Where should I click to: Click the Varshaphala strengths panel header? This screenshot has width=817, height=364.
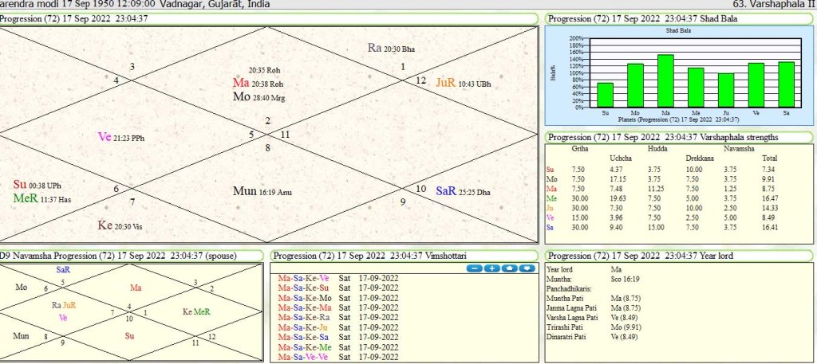pyautogui.click(x=678, y=137)
